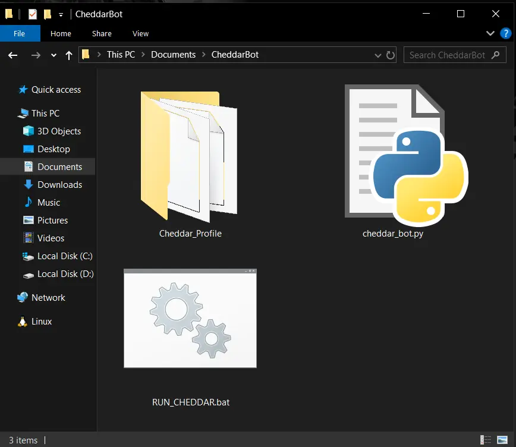Select Linux label in sidebar
This screenshot has width=516, height=447.
coord(42,321)
